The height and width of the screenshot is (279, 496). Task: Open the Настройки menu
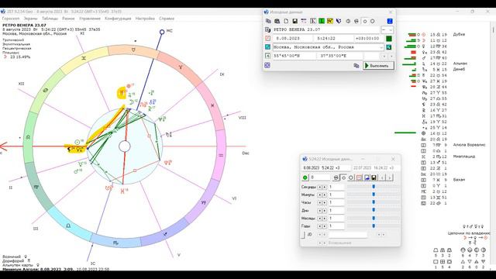click(x=145, y=19)
